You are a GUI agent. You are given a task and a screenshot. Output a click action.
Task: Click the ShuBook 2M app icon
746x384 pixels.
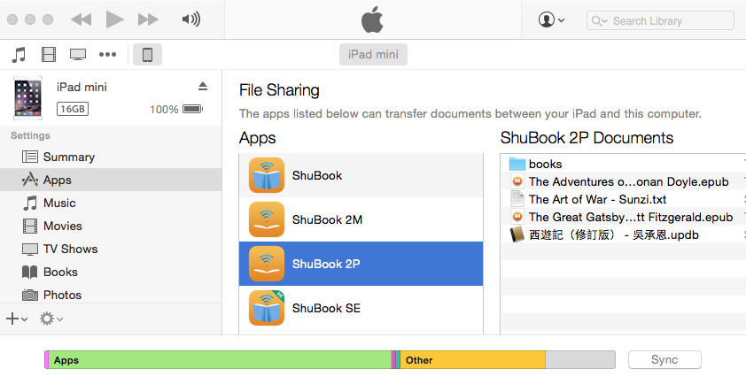[267, 219]
